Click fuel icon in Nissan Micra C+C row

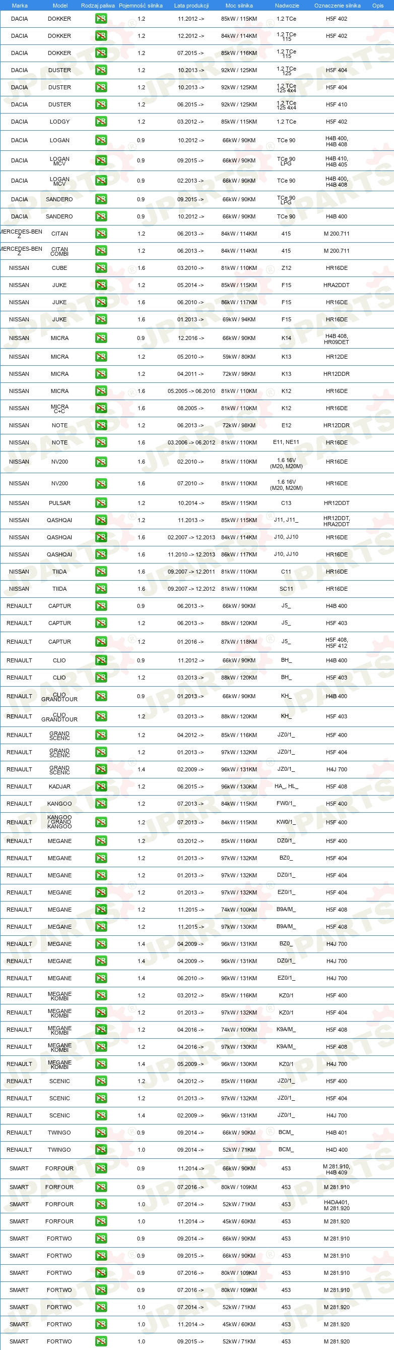point(101,408)
